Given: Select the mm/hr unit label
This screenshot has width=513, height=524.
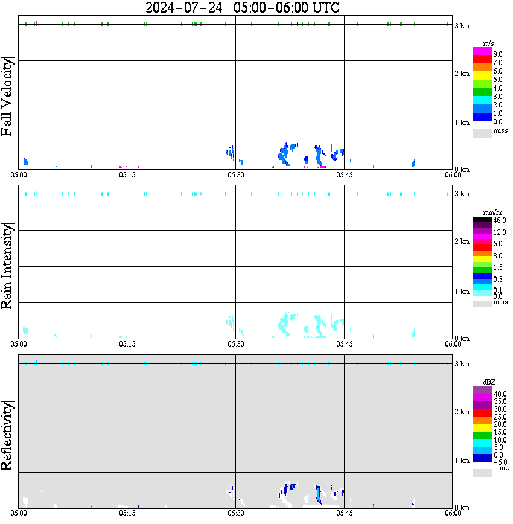Looking at the screenshot, I should pyautogui.click(x=492, y=213).
